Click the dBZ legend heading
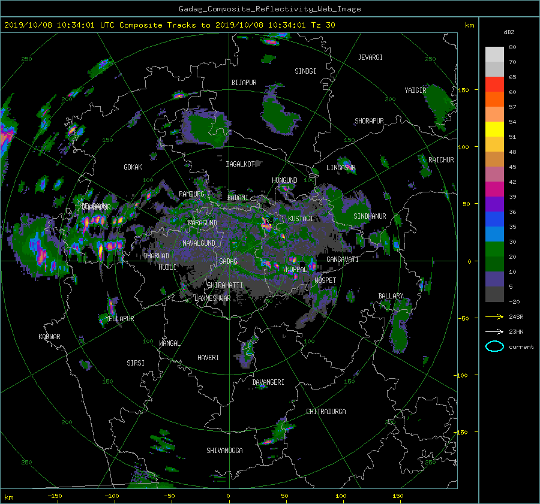Image resolution: width=540 pixels, height=504 pixels. coord(509,32)
